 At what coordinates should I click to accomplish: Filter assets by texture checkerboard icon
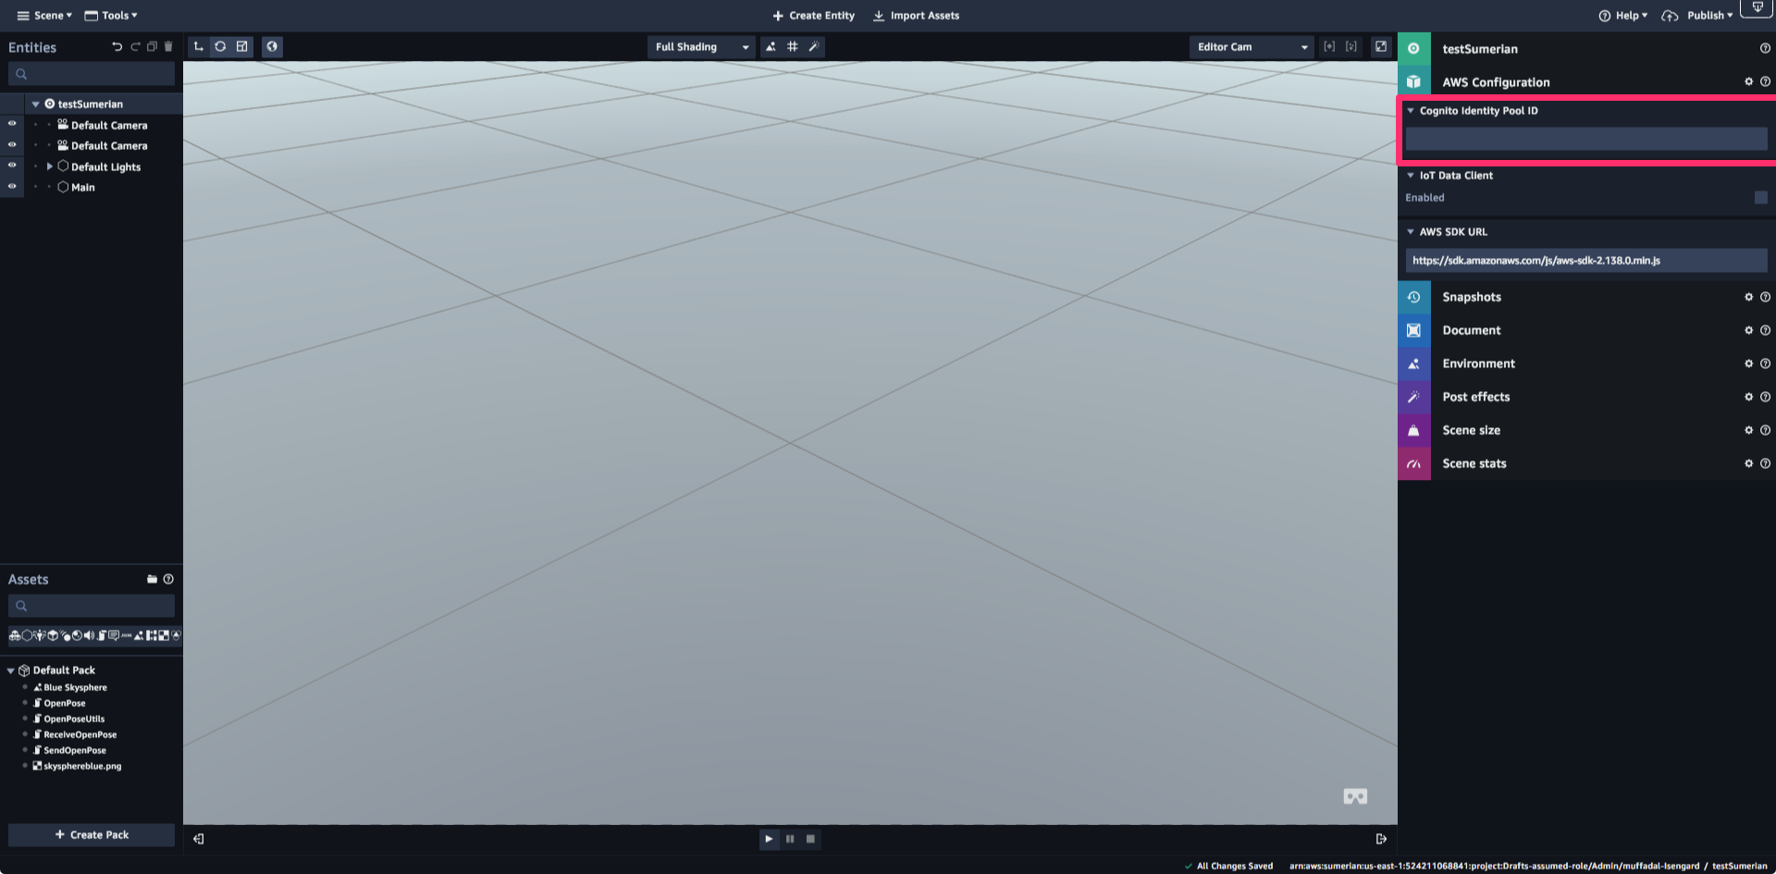[164, 635]
